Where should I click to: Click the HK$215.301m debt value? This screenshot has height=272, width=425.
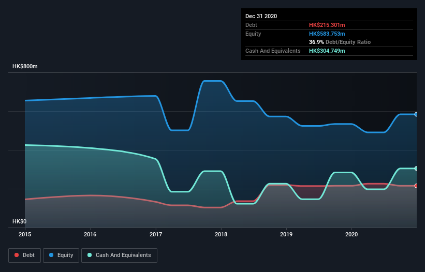(x=327, y=25)
